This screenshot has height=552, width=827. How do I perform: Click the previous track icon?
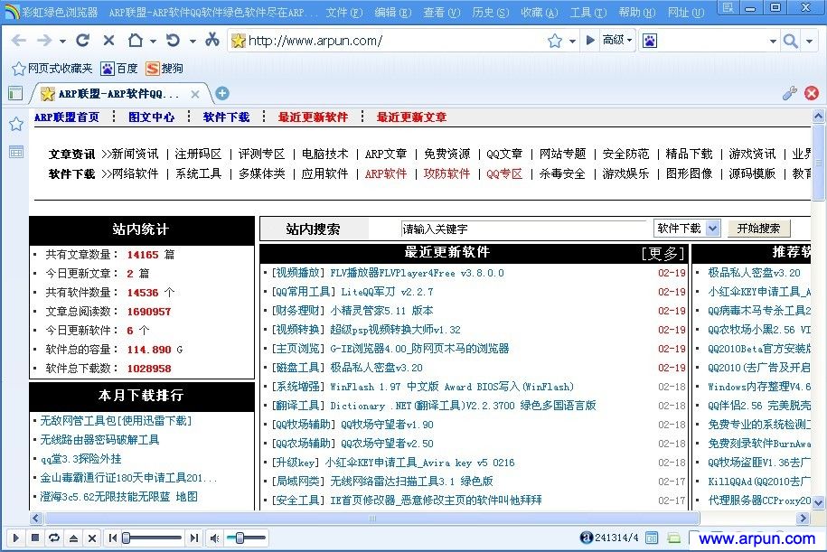tap(113, 538)
